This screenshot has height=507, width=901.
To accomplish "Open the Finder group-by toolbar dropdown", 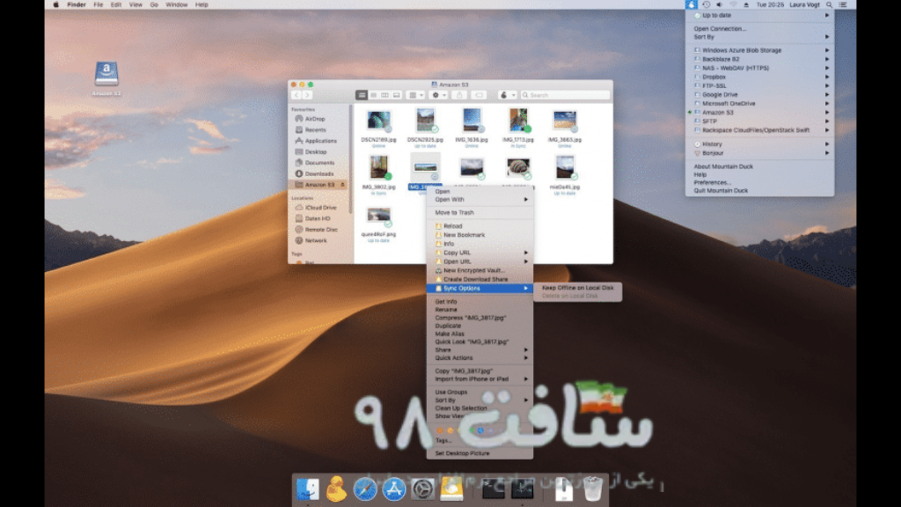I will click(x=415, y=95).
